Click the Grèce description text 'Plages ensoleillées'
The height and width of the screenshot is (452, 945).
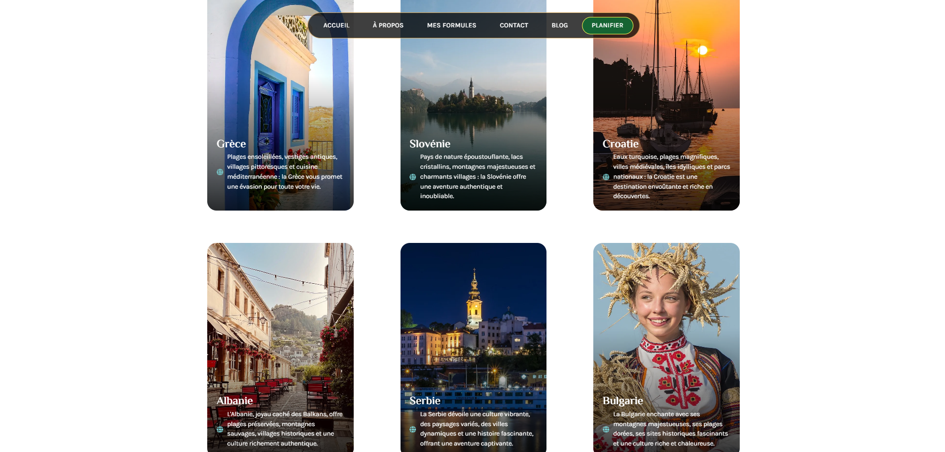click(254, 157)
